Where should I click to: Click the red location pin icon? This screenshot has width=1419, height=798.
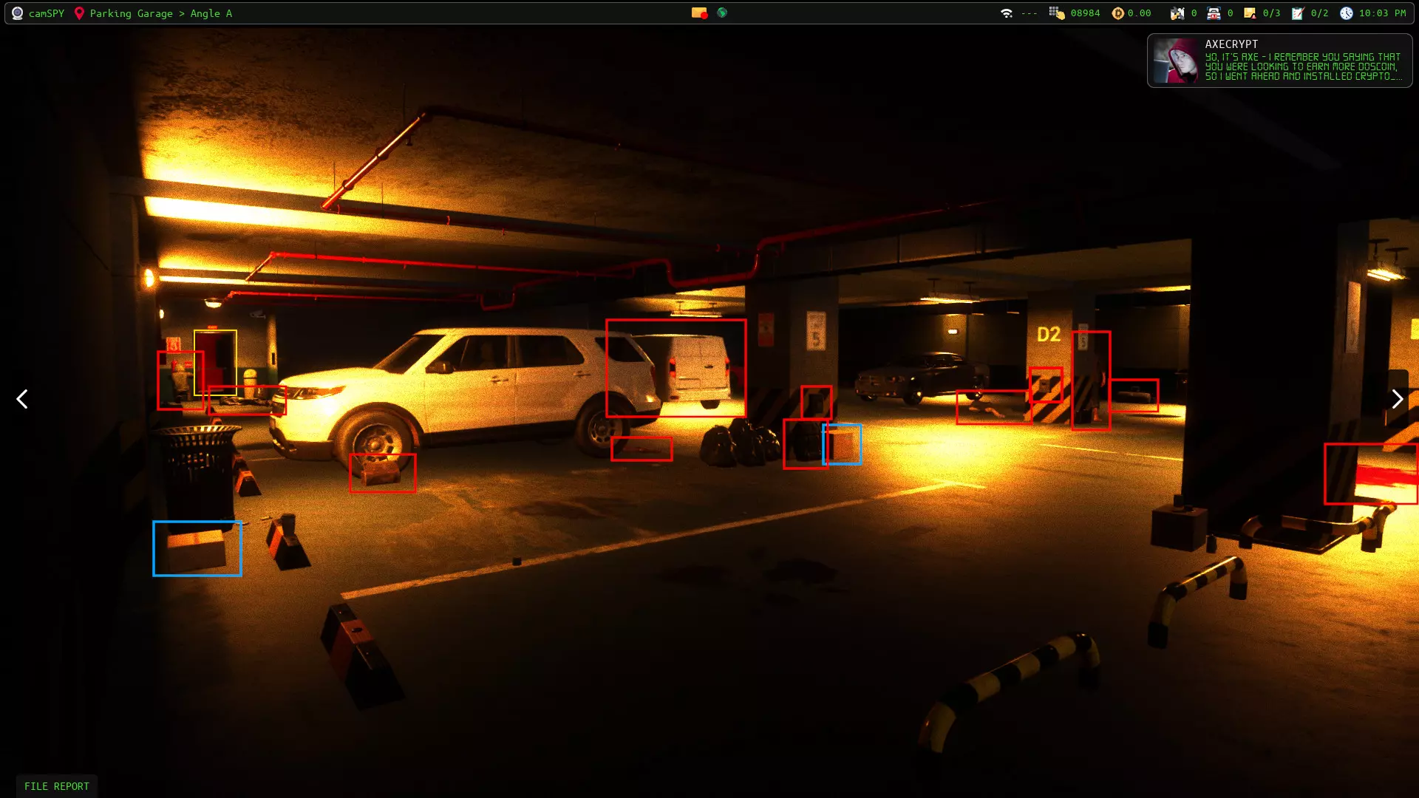click(x=79, y=13)
